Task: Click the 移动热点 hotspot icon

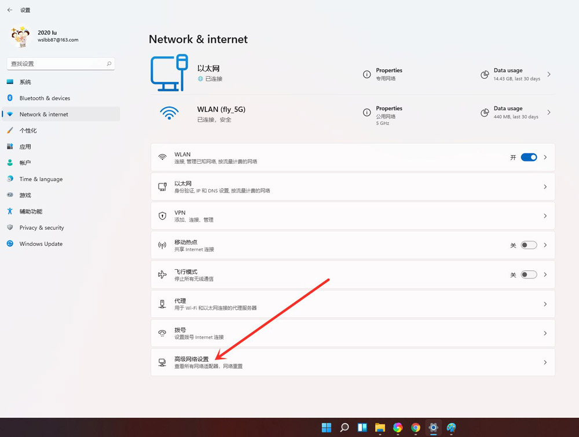Action: 163,244
